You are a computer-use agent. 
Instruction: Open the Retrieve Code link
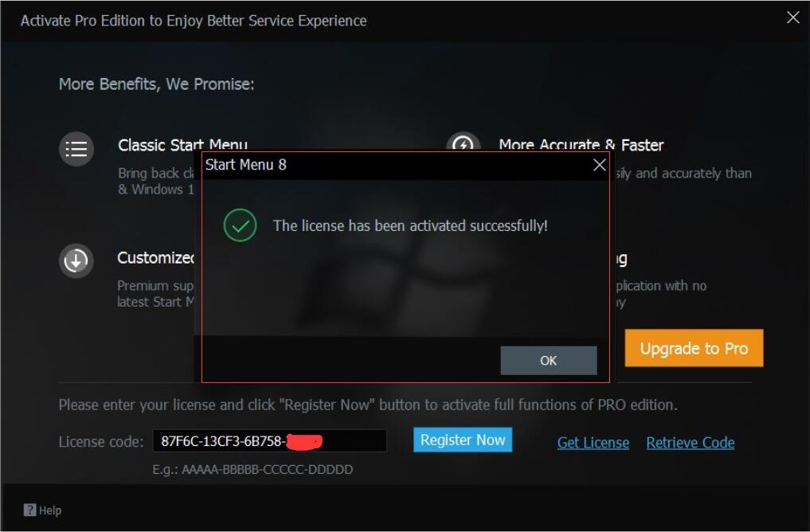[691, 443]
